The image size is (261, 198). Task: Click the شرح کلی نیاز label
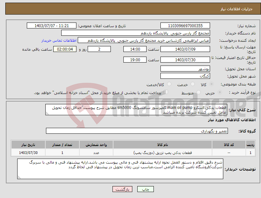coord(242,110)
